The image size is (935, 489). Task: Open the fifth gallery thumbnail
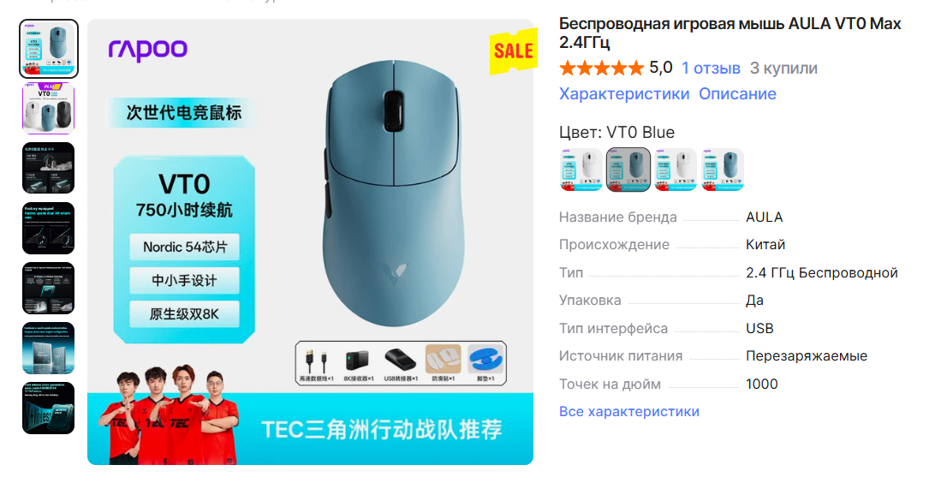[48, 288]
